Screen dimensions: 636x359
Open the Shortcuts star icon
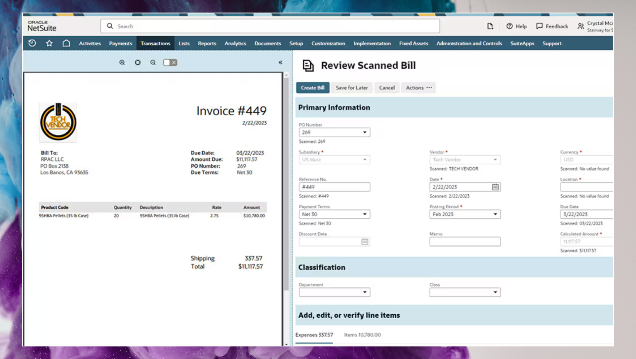(49, 43)
